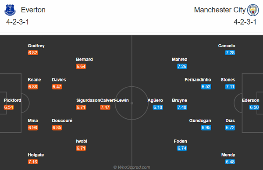Click Mendy's 6.48 rating badge

[x=230, y=162]
